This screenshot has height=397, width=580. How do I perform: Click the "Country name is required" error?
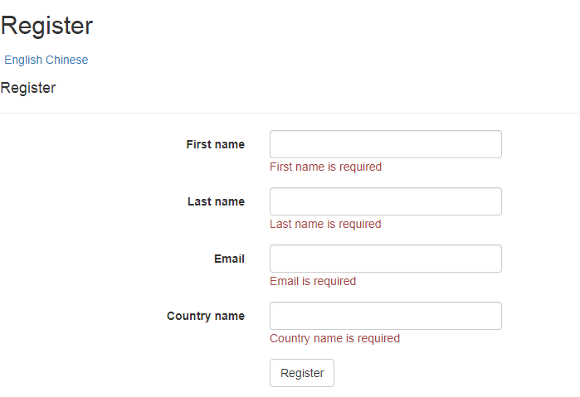click(x=334, y=338)
